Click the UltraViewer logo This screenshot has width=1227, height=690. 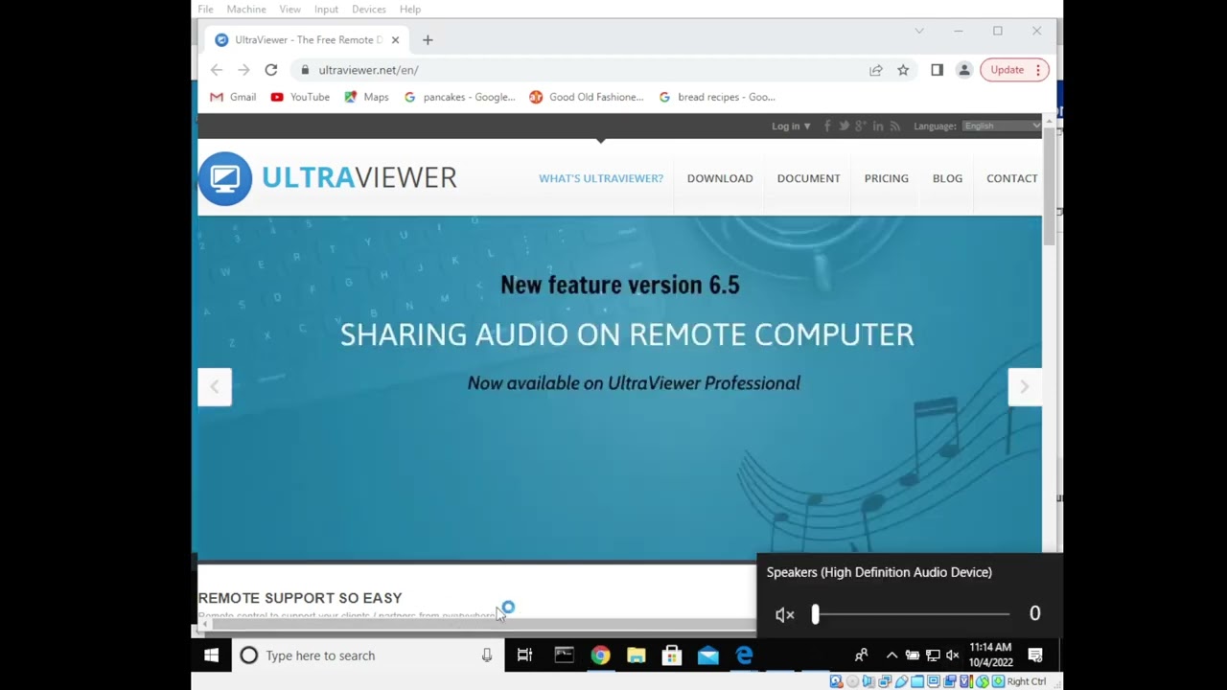[328, 178]
